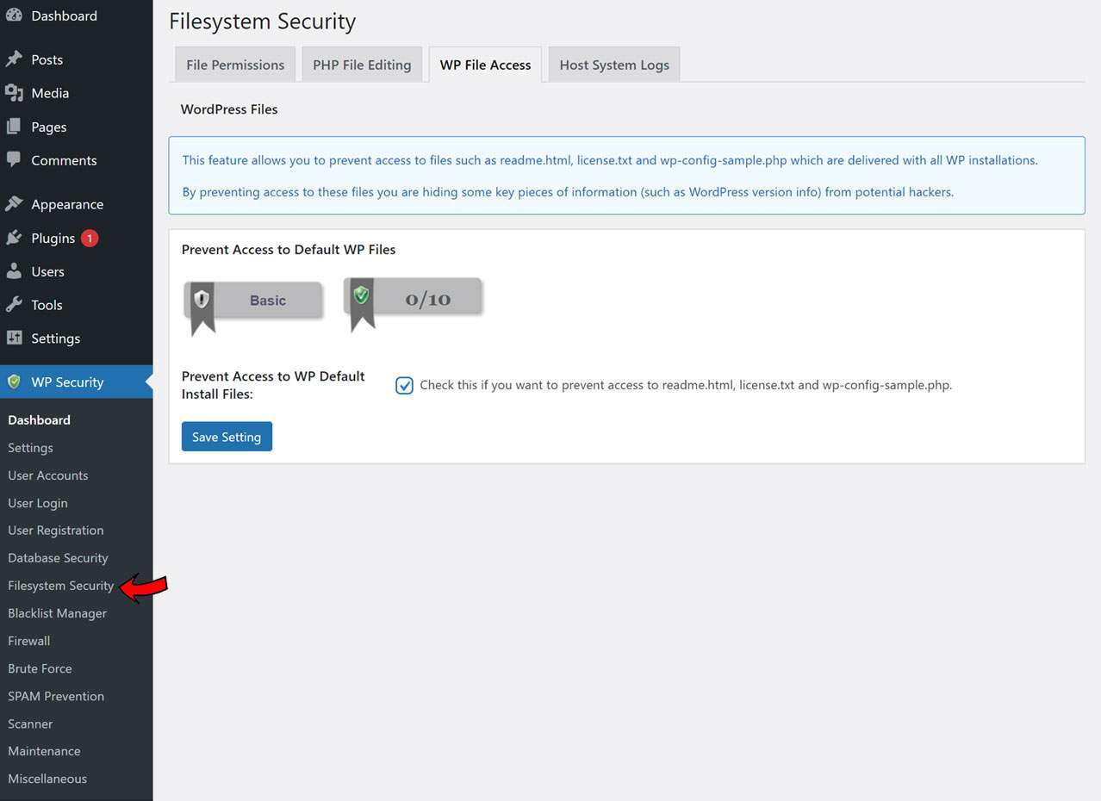
Task: Select the WP File Access tab
Action: point(485,65)
